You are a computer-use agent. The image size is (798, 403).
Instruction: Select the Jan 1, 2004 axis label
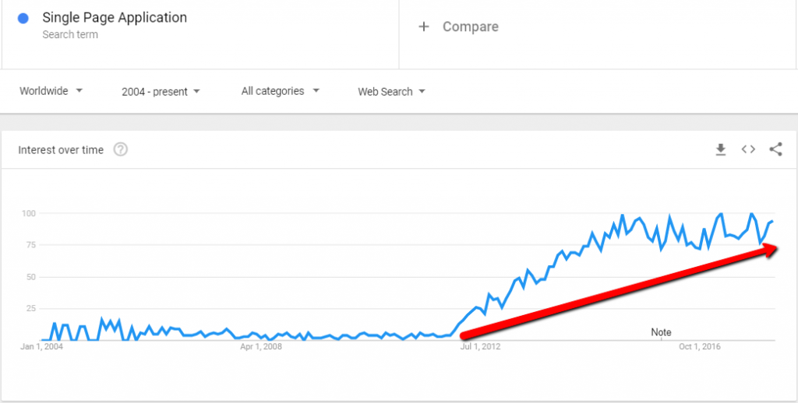click(42, 347)
